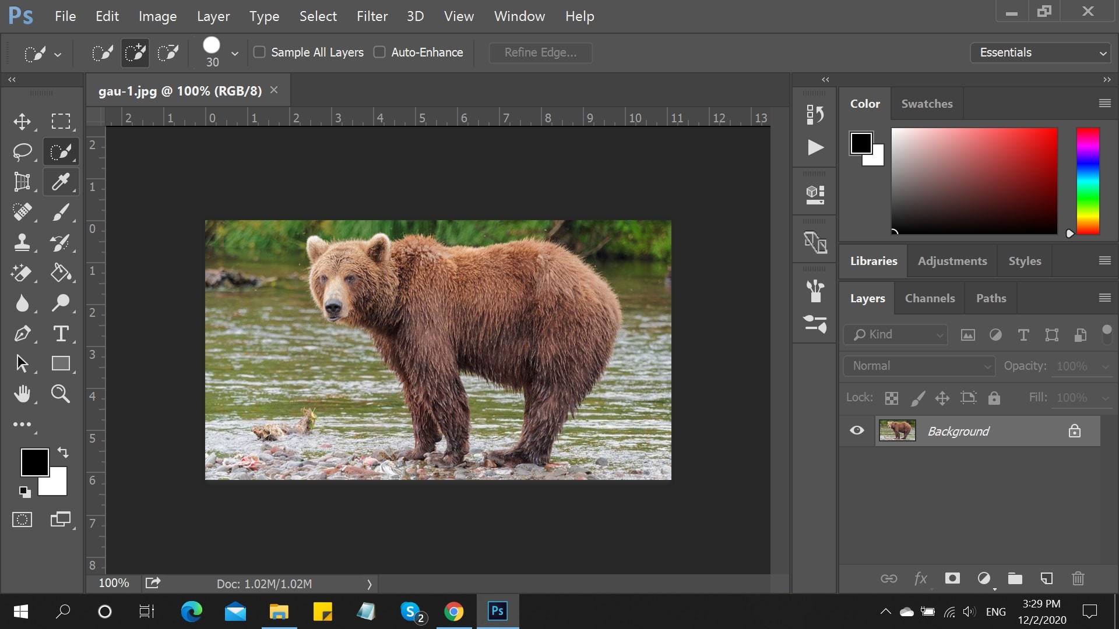
Task: Select the Clone Stamp tool
Action: [22, 242]
